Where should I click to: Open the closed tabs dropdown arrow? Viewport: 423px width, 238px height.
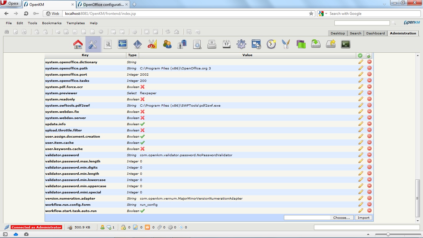pos(384,4)
